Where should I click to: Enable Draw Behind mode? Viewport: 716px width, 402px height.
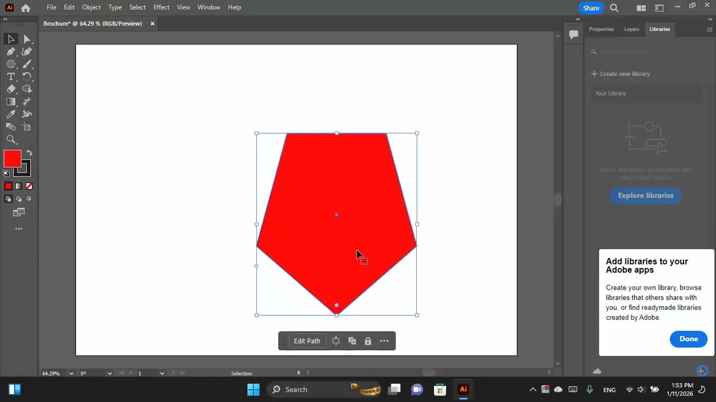click(18, 199)
